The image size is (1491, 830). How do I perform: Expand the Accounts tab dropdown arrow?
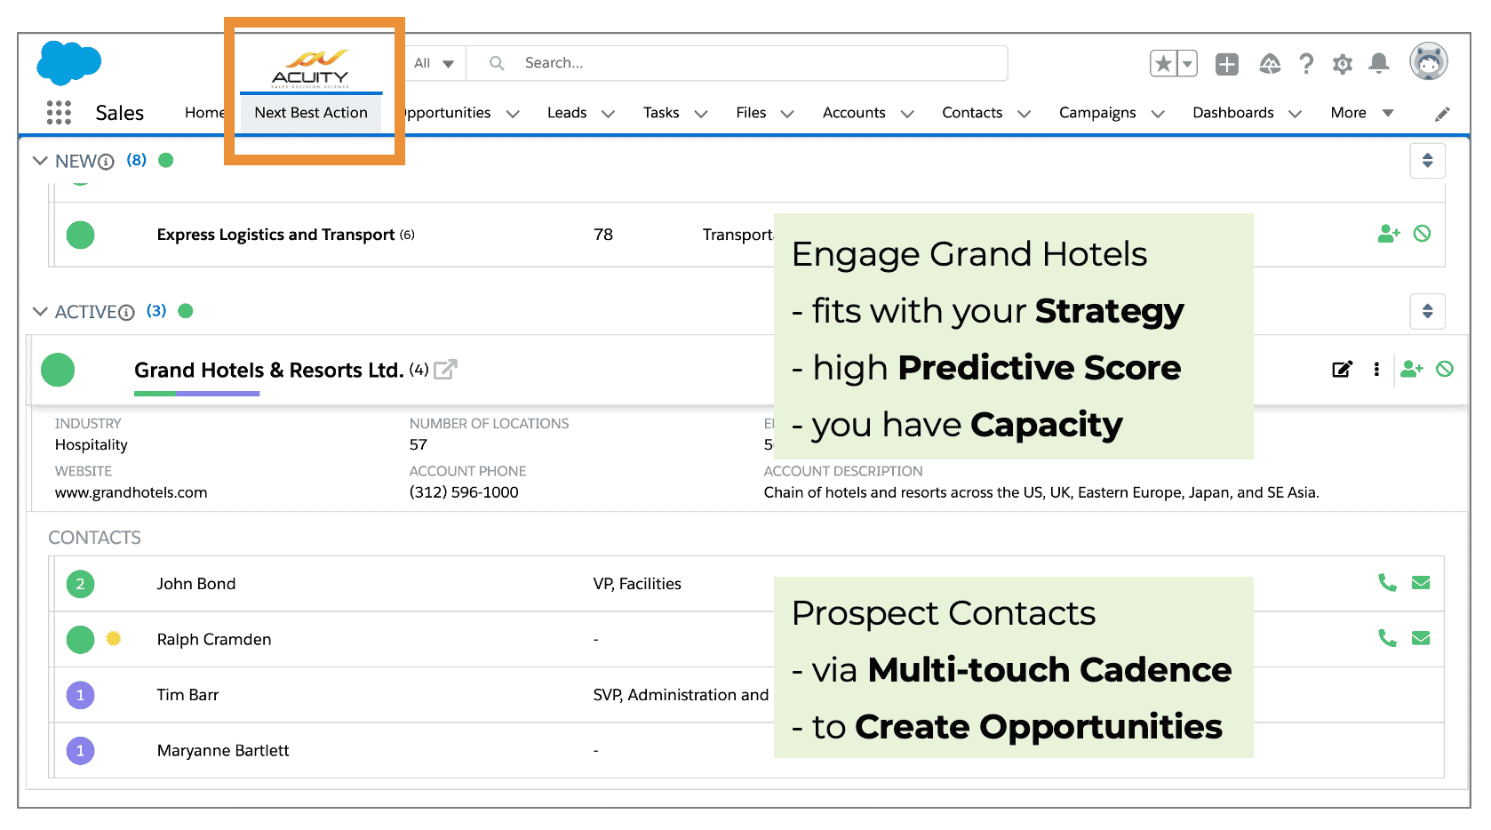907,114
